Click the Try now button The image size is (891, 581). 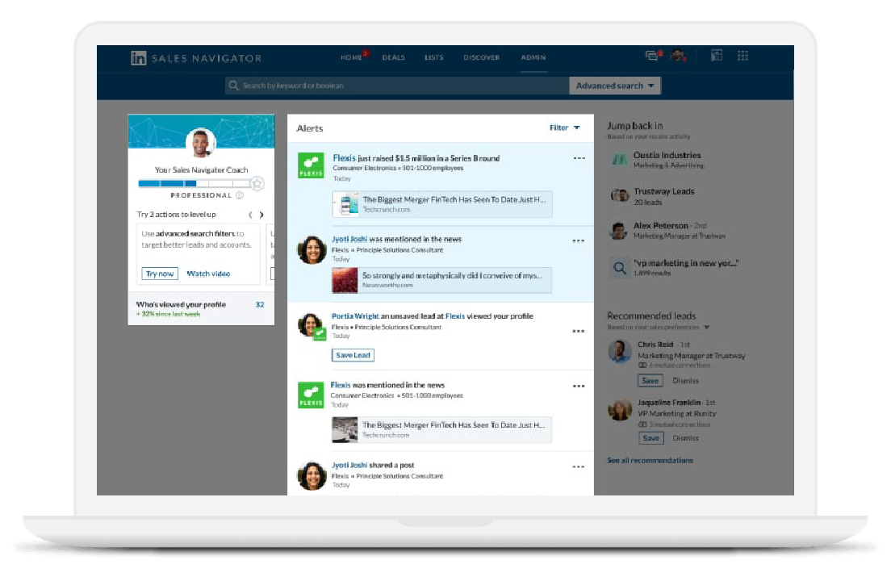point(160,274)
